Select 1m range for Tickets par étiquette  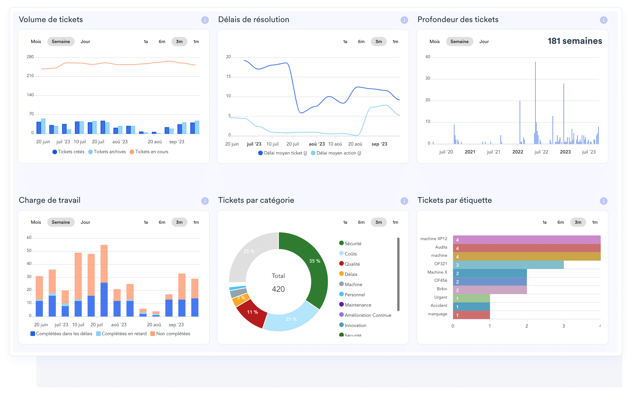tap(595, 222)
